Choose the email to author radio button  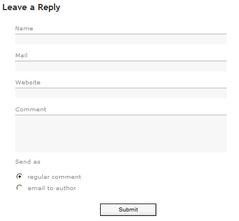click(x=19, y=188)
